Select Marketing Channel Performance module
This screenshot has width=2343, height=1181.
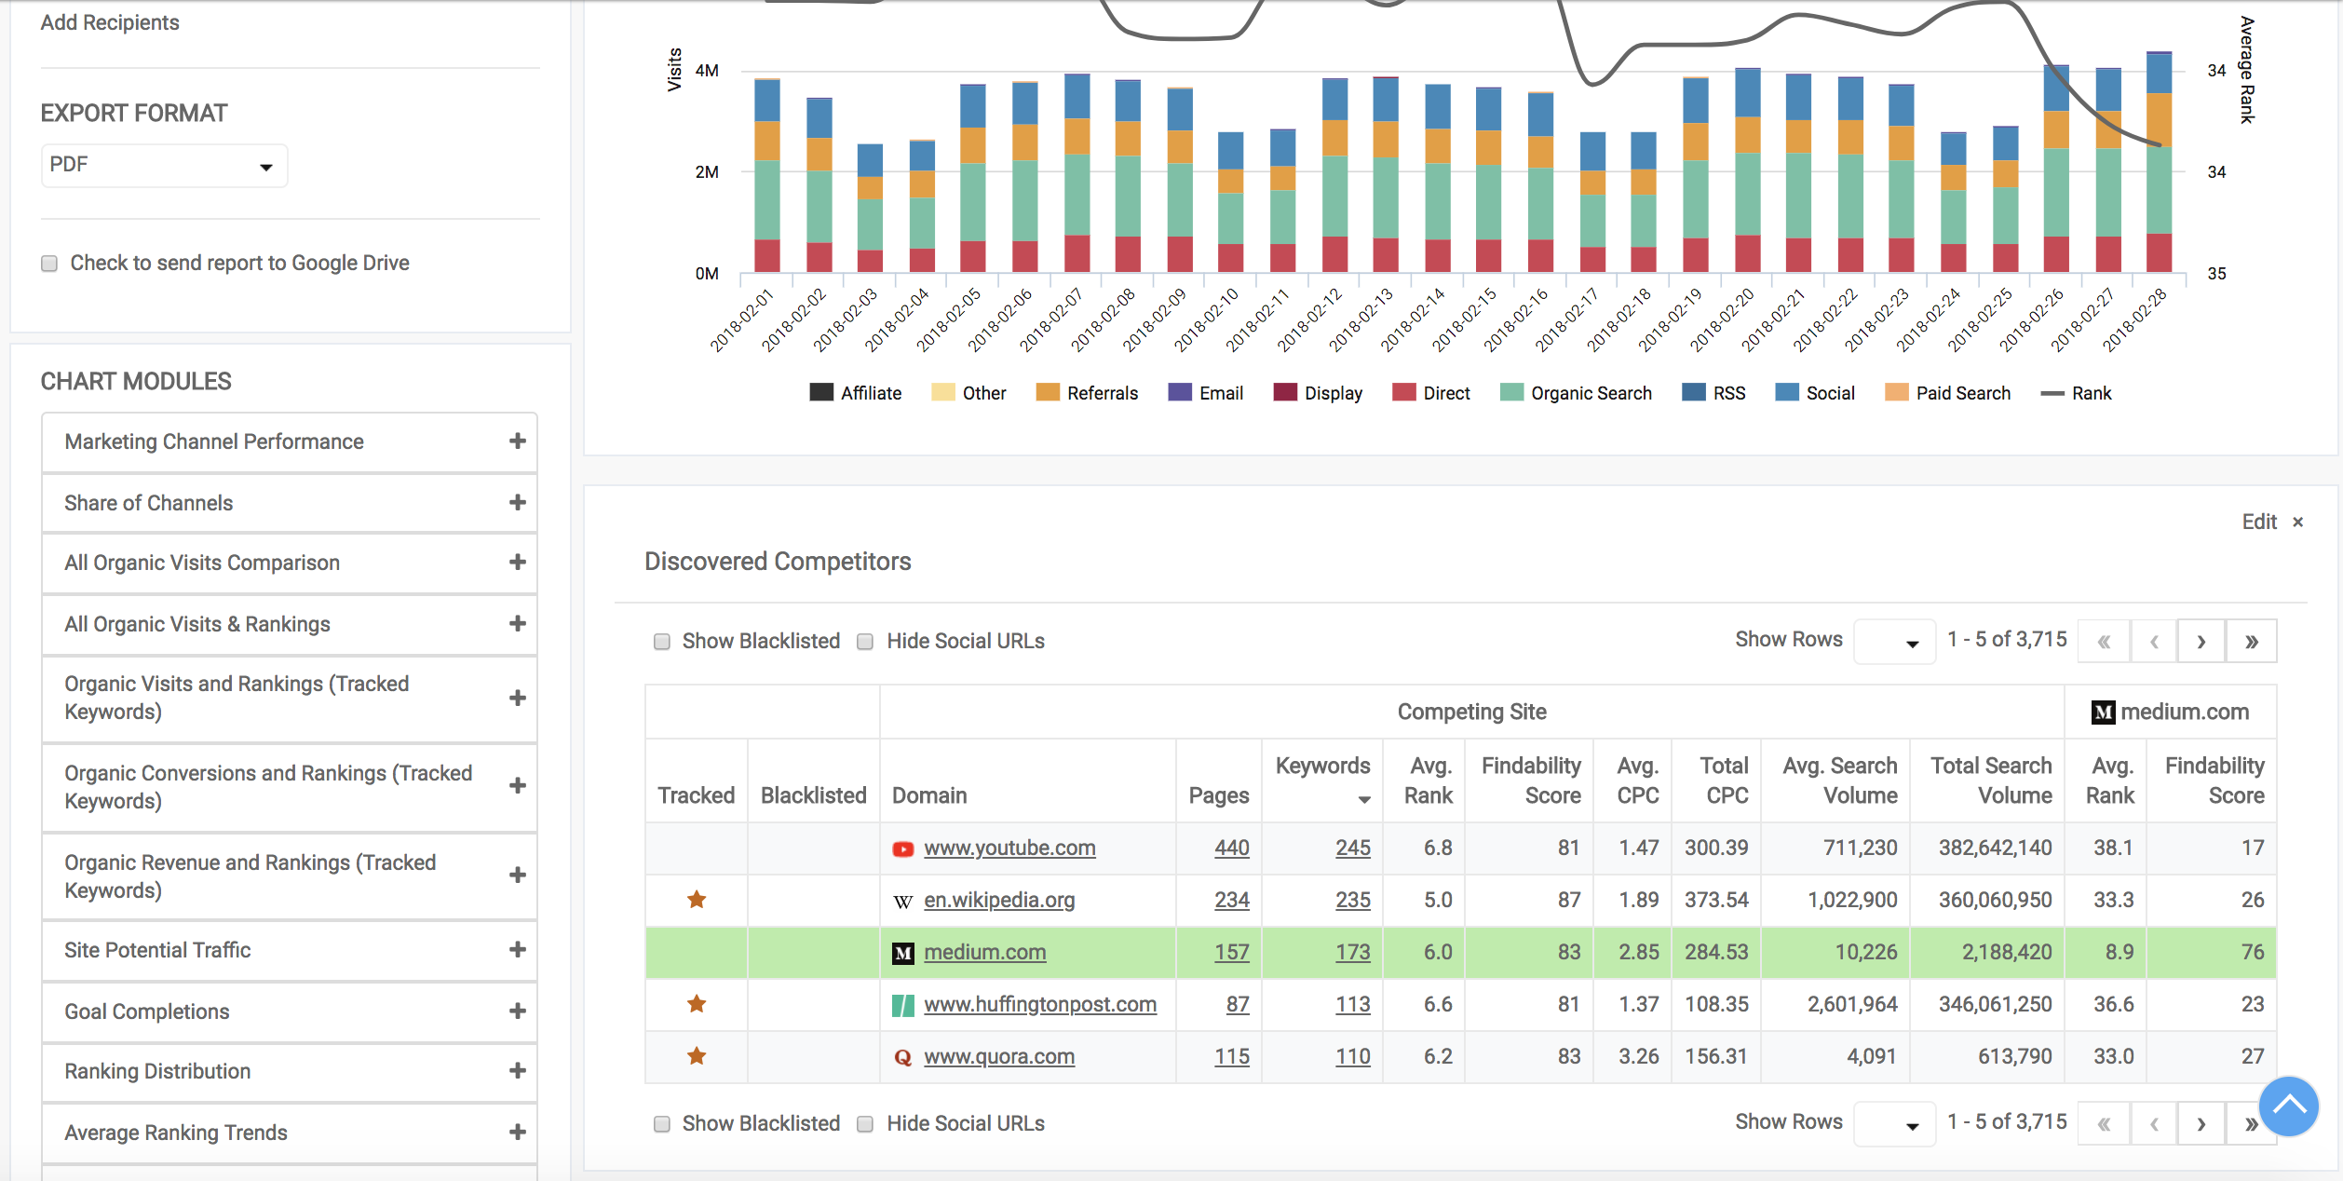(x=214, y=441)
